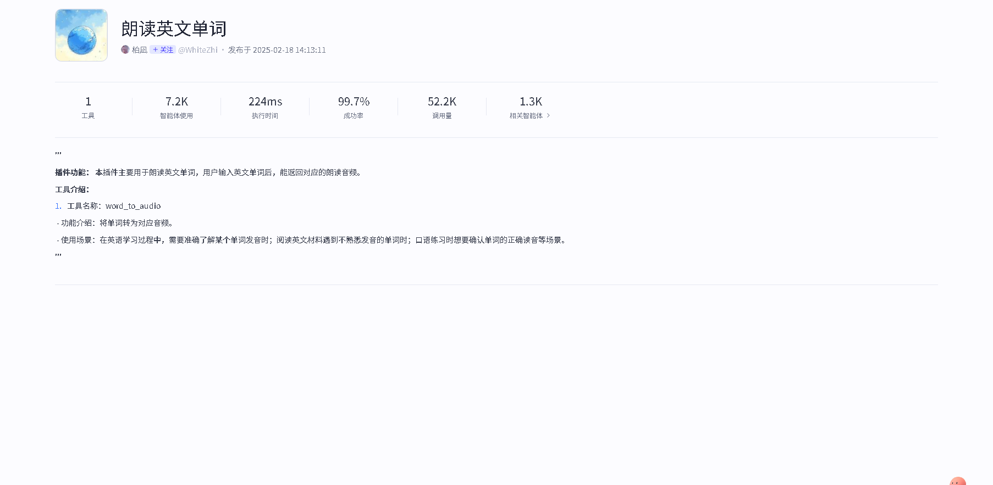Open the @WhiteZhi profile handle
The height and width of the screenshot is (485, 993).
coord(198,50)
